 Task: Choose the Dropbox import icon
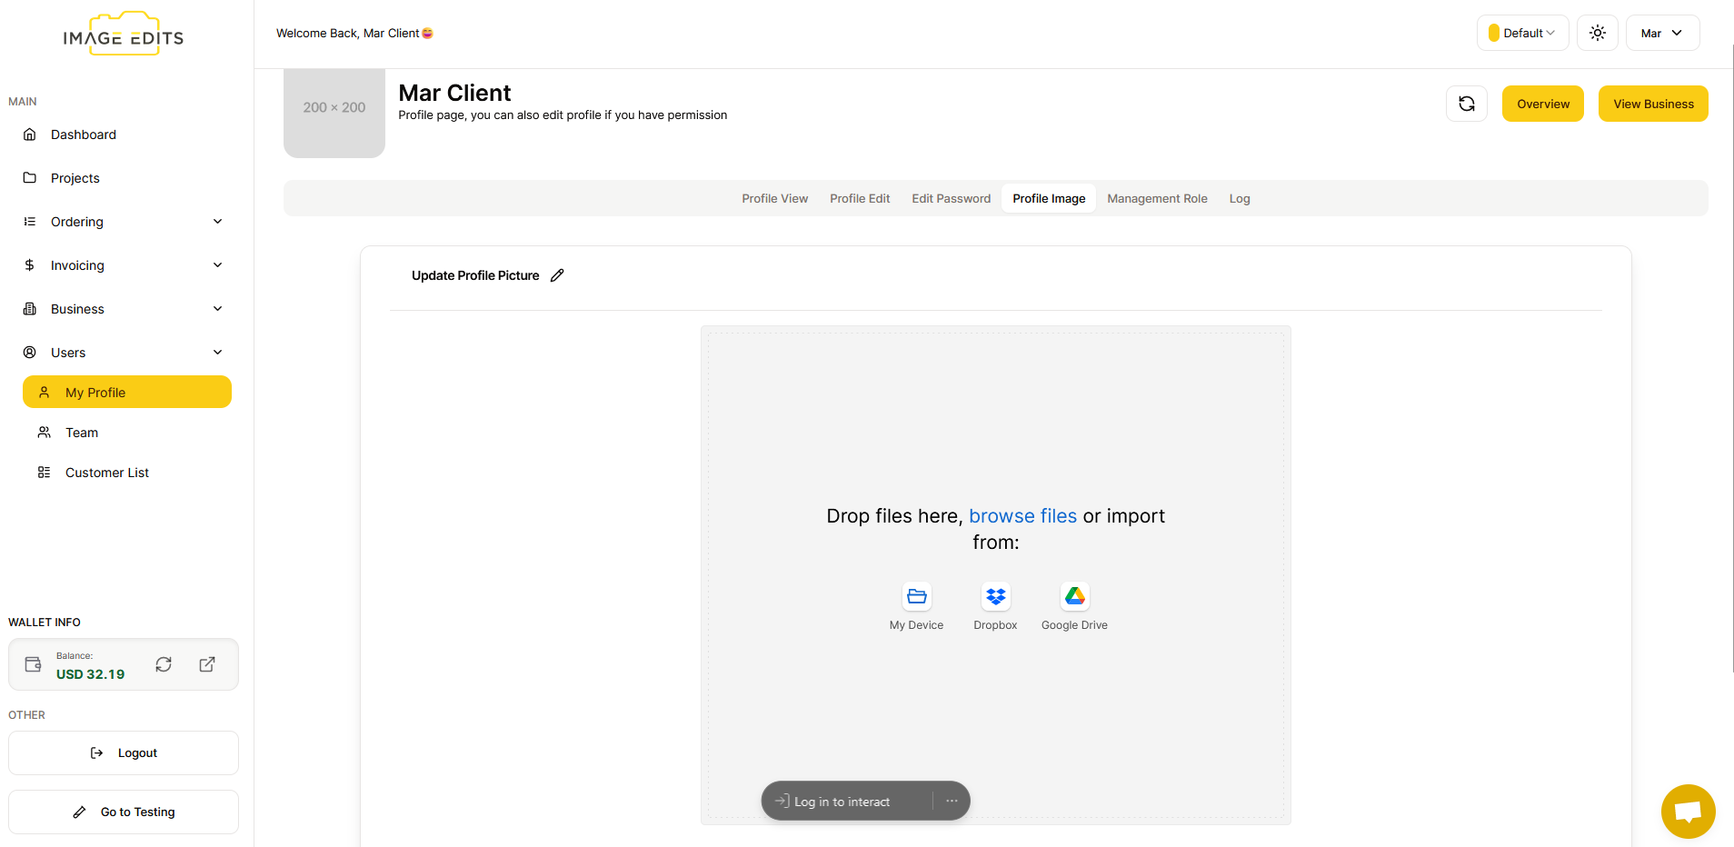click(995, 596)
